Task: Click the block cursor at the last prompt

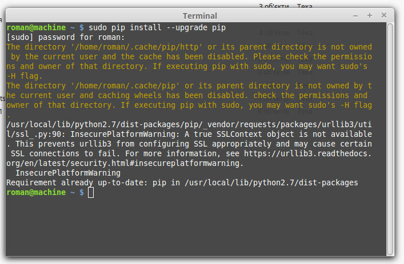Action: point(91,193)
